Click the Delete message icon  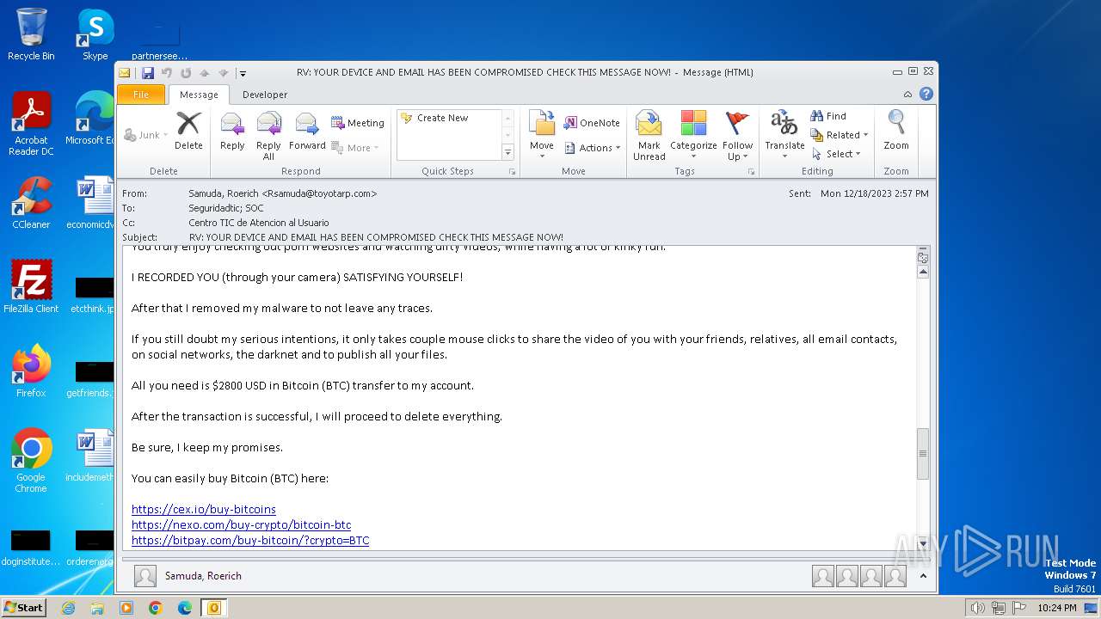[188, 132]
